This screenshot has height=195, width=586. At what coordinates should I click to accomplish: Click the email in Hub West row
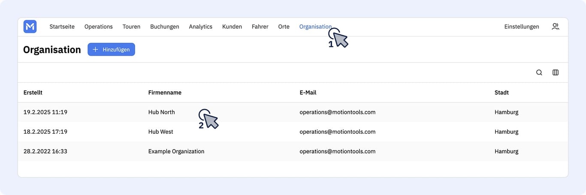tap(337, 132)
